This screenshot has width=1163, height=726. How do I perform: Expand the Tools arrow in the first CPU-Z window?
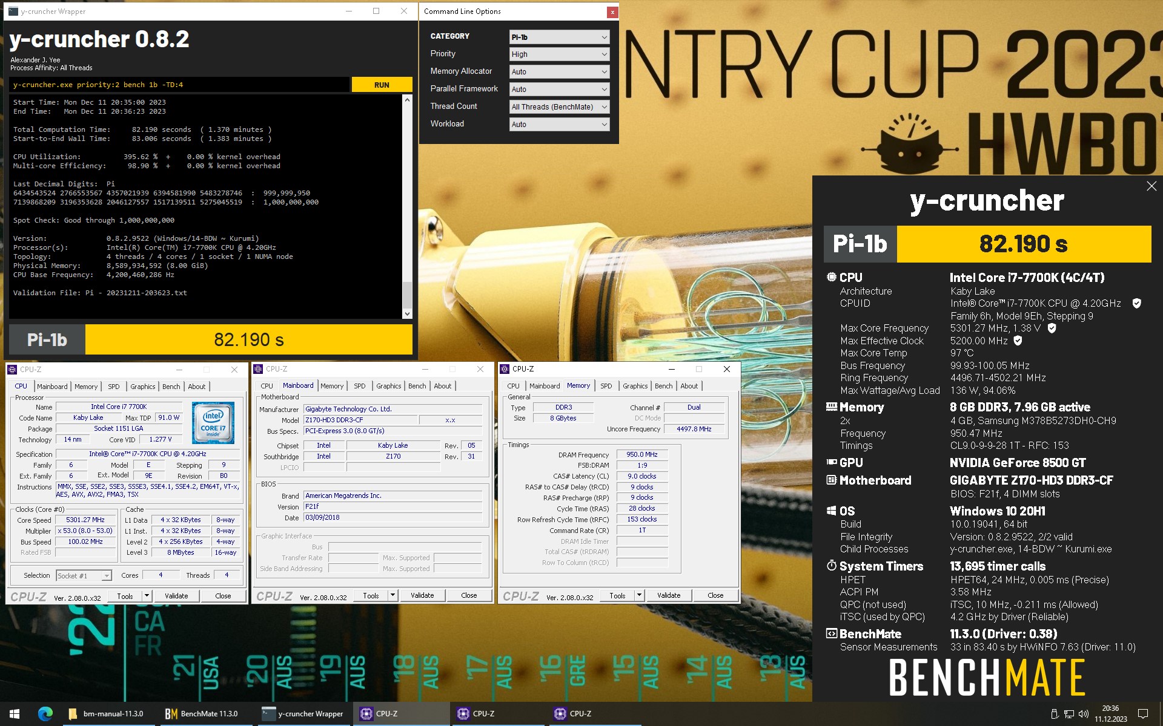[147, 596]
